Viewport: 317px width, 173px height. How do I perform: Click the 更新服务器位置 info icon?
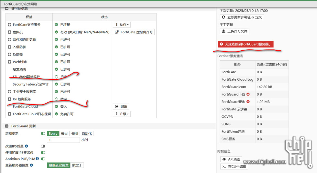click(x=31, y=165)
